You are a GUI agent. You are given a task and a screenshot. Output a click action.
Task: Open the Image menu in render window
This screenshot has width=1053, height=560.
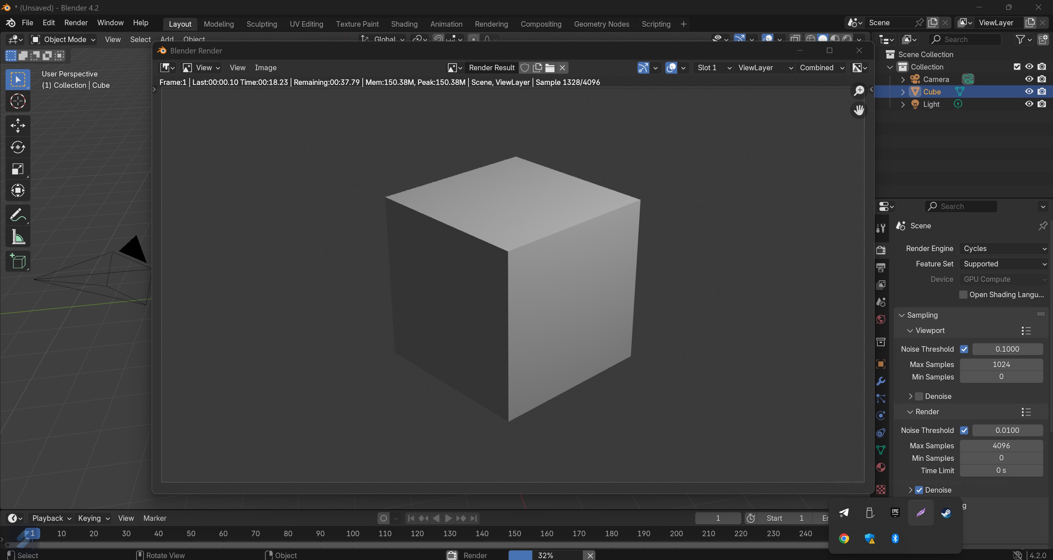[x=265, y=68]
